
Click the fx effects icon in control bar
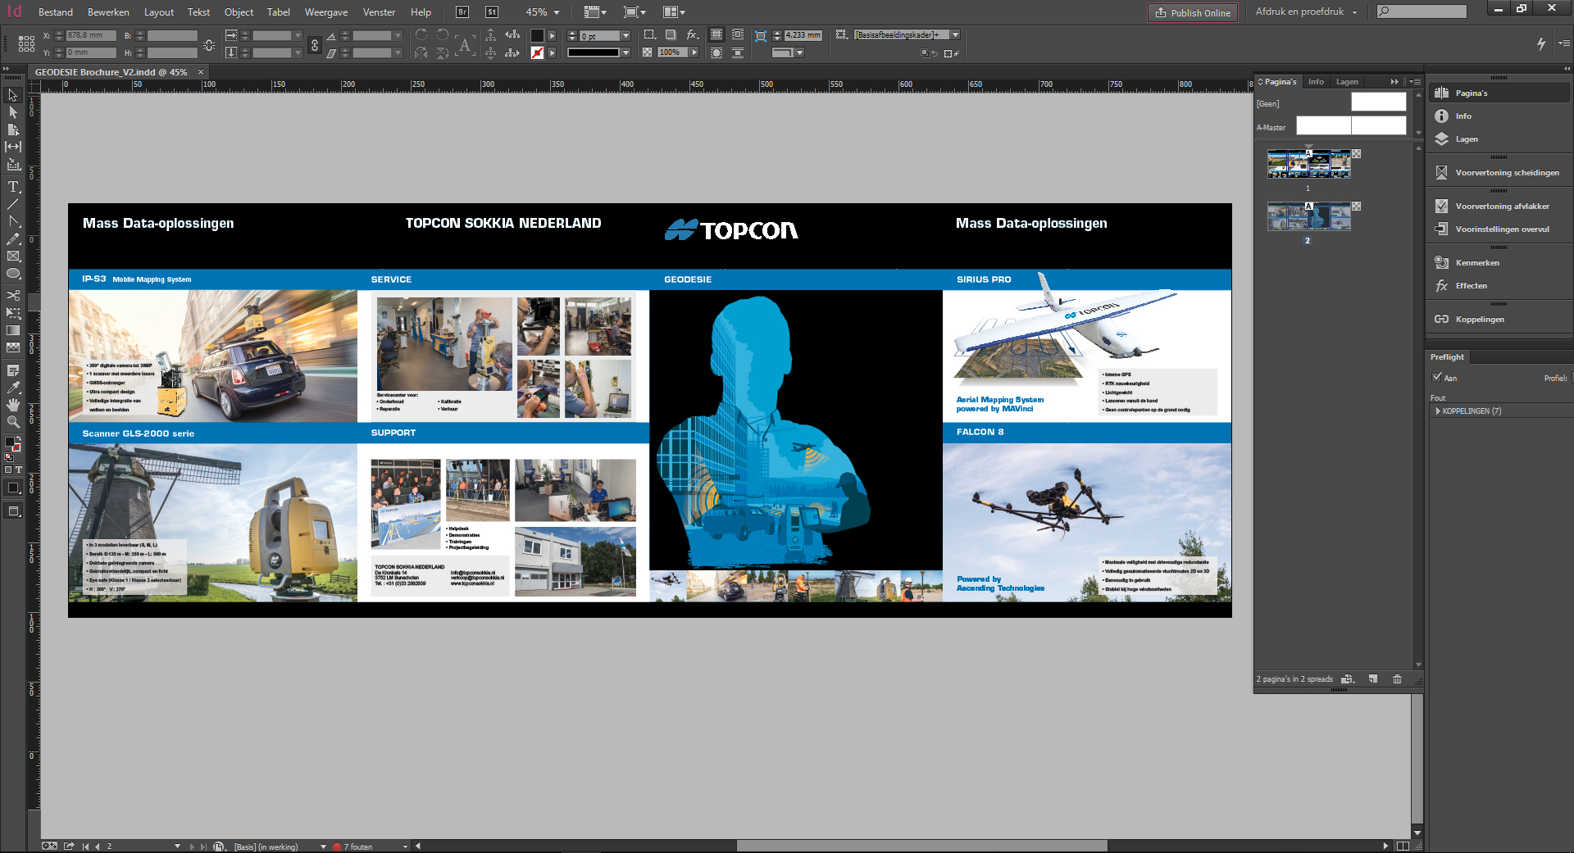point(693,35)
